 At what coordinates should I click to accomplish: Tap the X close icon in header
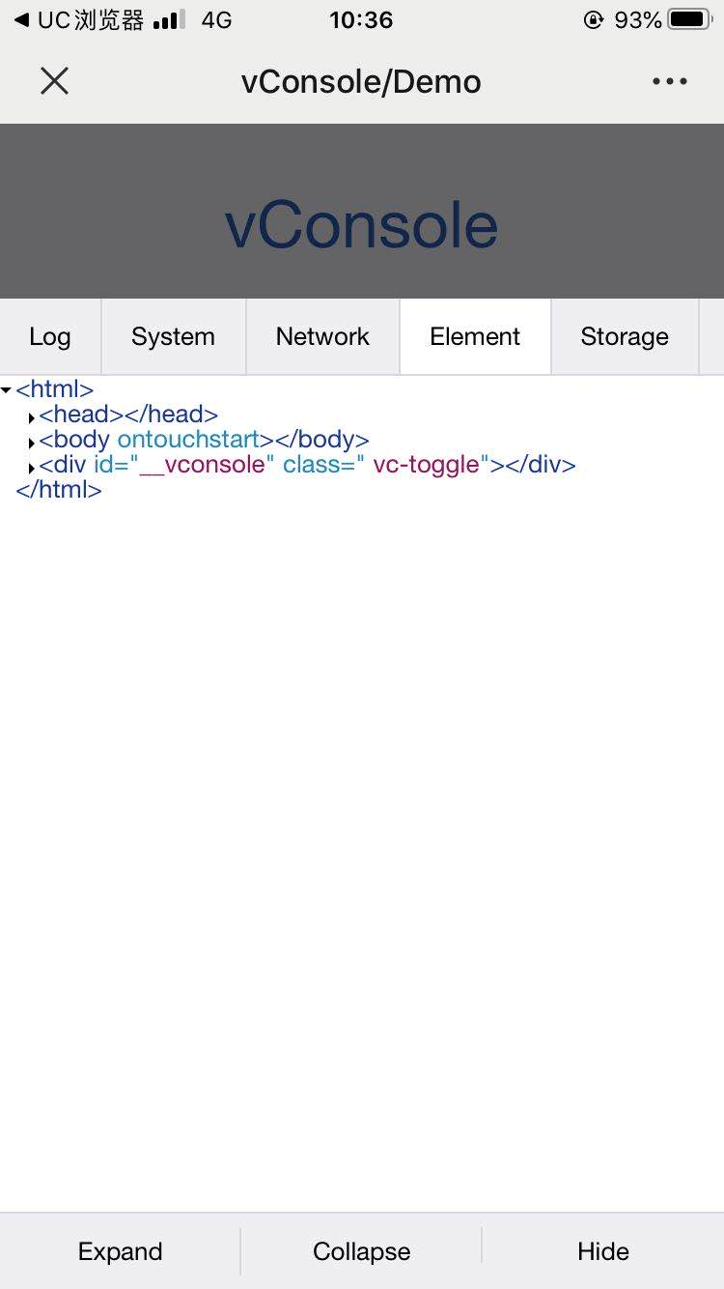[55, 81]
